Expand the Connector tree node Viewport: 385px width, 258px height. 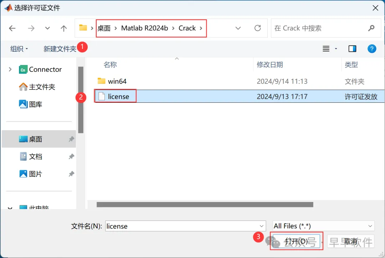point(10,70)
